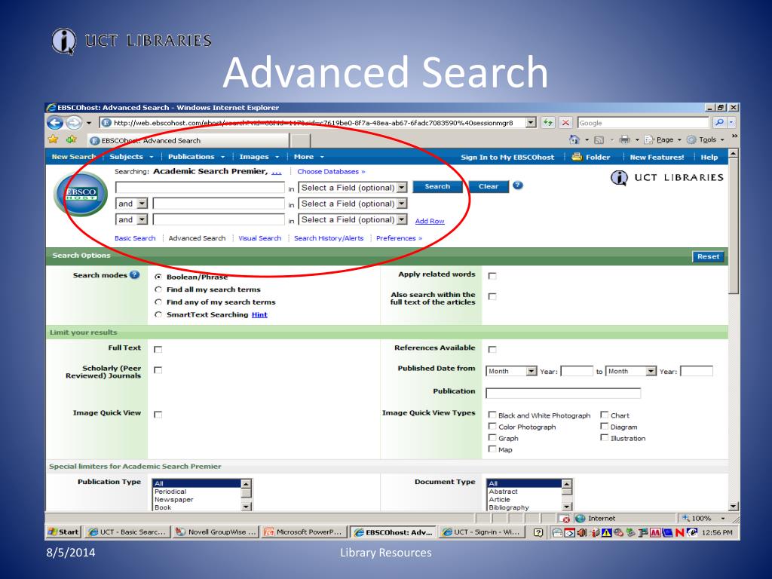Viewport: 772px width, 579px height.
Task: Open the Favorites star icon
Action: click(54, 139)
